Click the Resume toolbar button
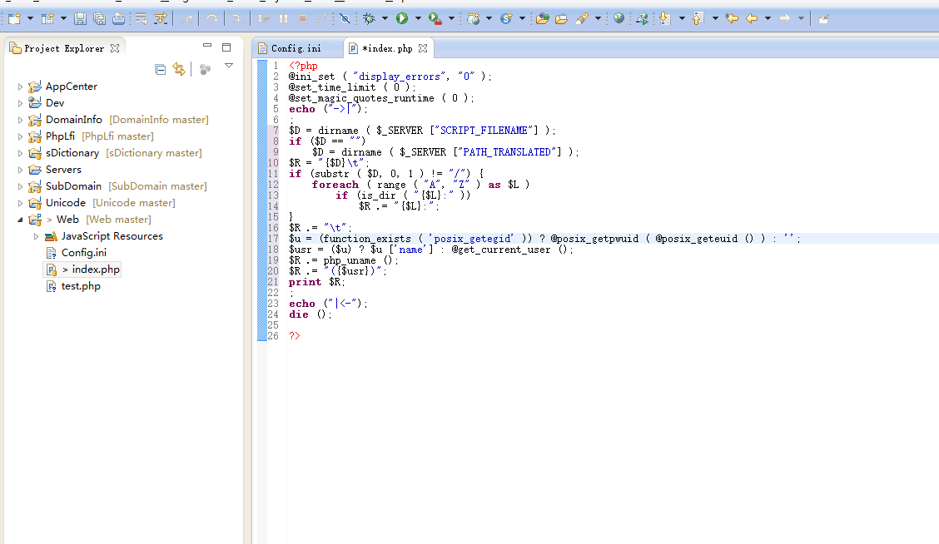This screenshot has height=544, width=939. 264,18
